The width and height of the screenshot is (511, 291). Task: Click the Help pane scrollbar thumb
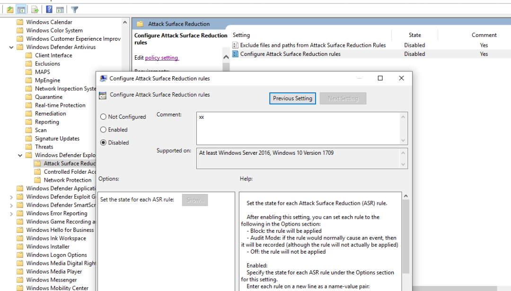click(406, 237)
